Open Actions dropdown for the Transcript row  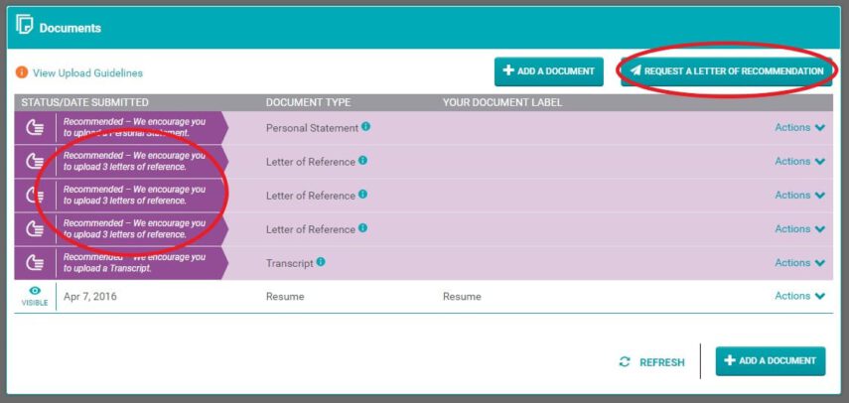click(799, 262)
